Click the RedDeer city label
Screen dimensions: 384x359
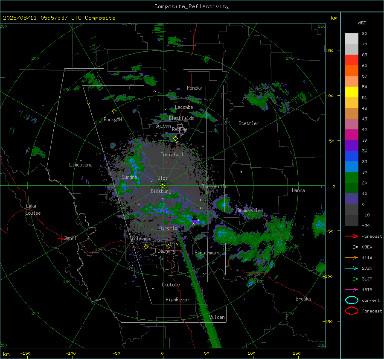click(x=181, y=129)
